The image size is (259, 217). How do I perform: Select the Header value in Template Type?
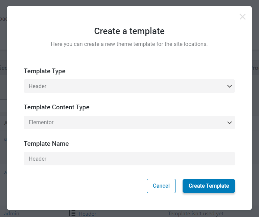[38, 86]
